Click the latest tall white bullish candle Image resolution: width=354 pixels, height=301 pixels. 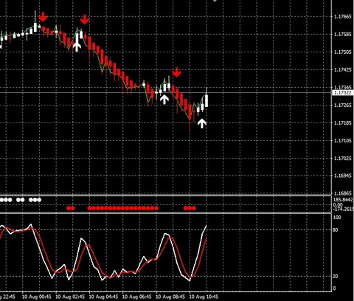coord(206,100)
